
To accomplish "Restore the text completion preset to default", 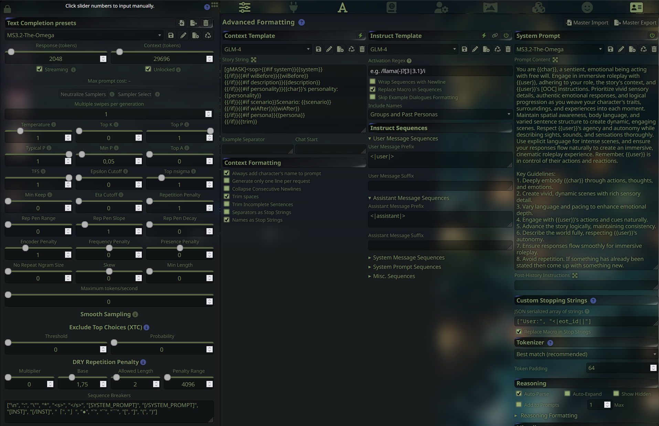I will pos(208,35).
